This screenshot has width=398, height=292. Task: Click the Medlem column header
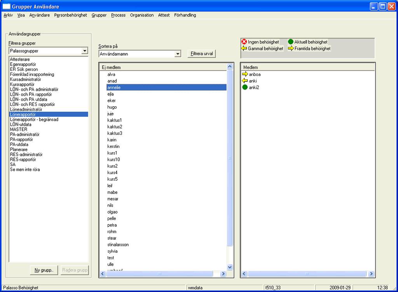pyautogui.click(x=308, y=67)
